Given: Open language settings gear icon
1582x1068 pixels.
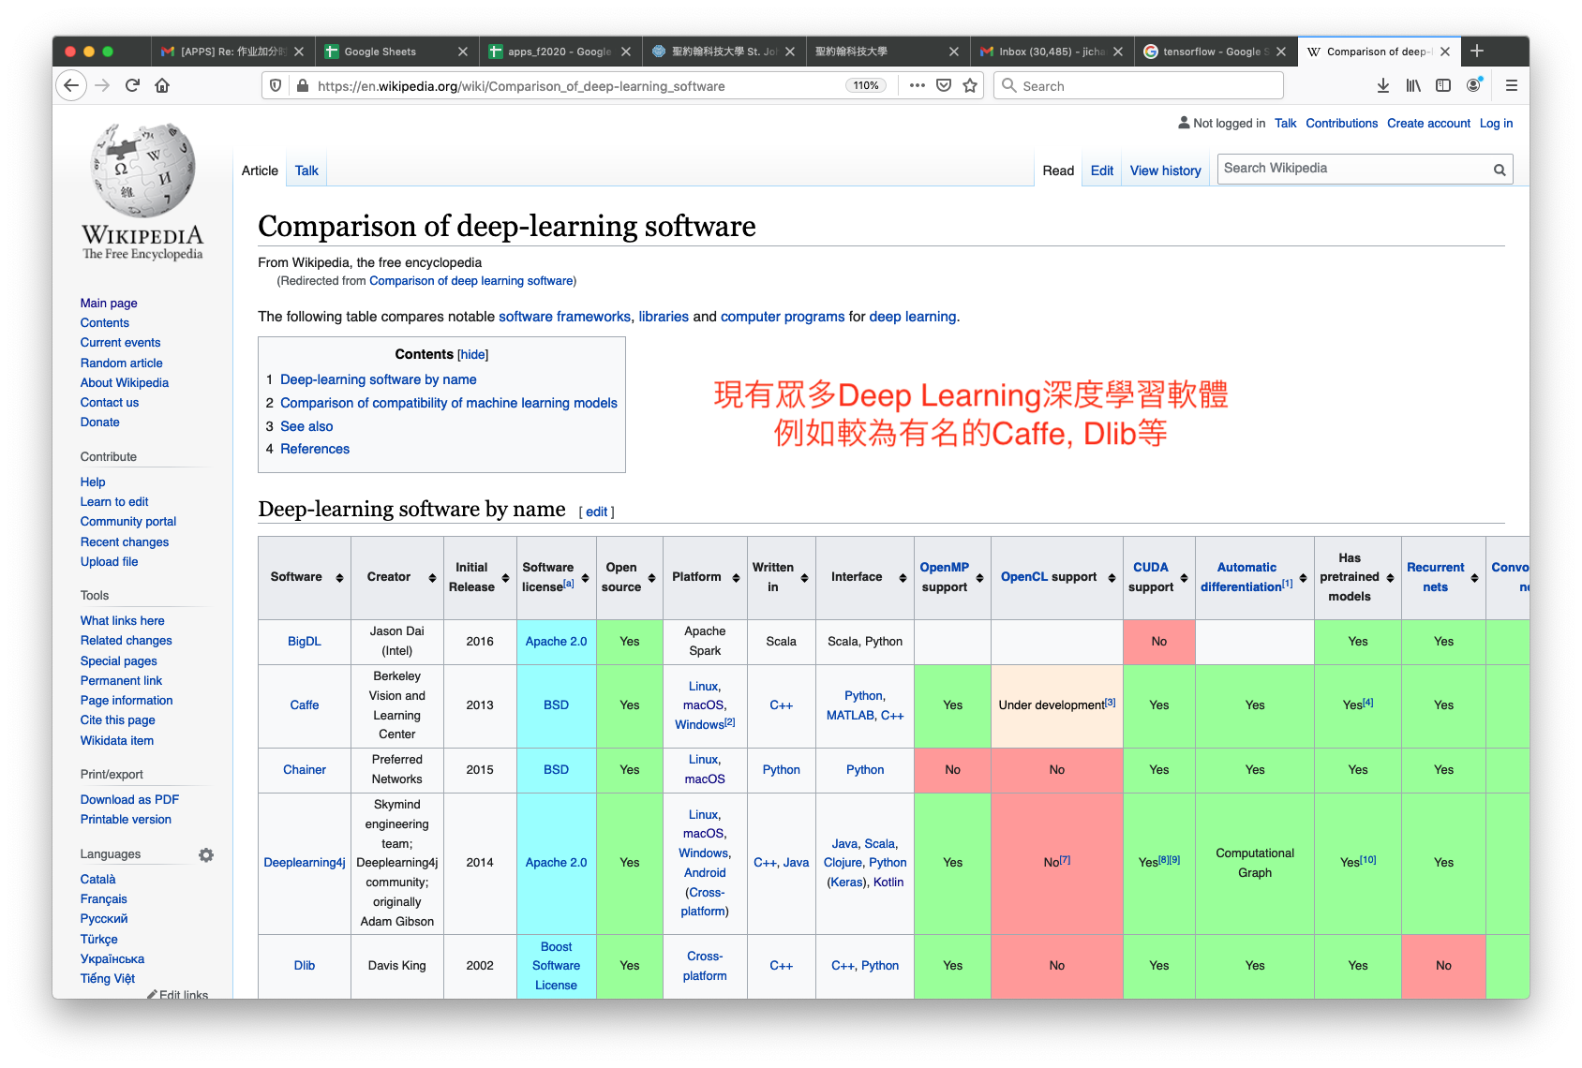Looking at the screenshot, I should point(206,854).
